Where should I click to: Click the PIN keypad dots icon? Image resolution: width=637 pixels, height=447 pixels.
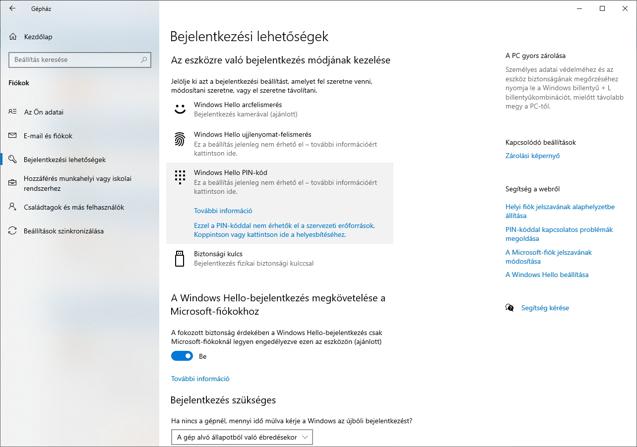tap(180, 177)
